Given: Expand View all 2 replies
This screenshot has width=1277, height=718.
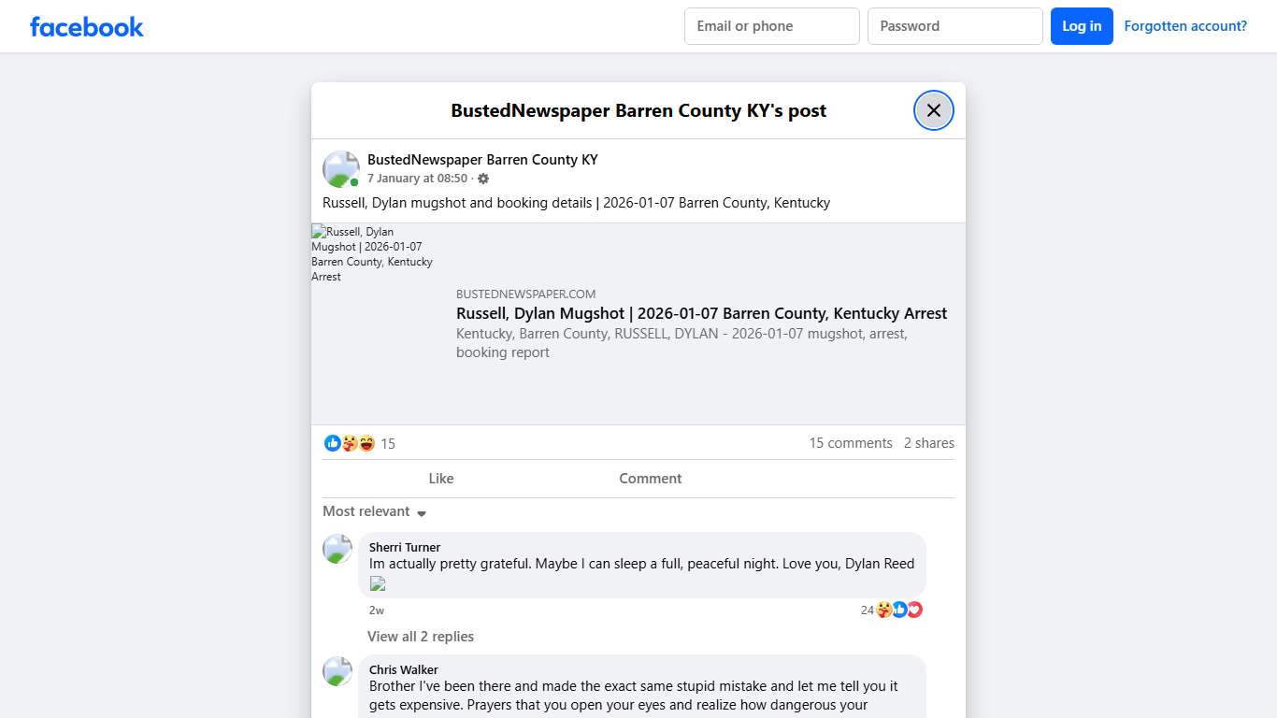Looking at the screenshot, I should click(x=421, y=637).
